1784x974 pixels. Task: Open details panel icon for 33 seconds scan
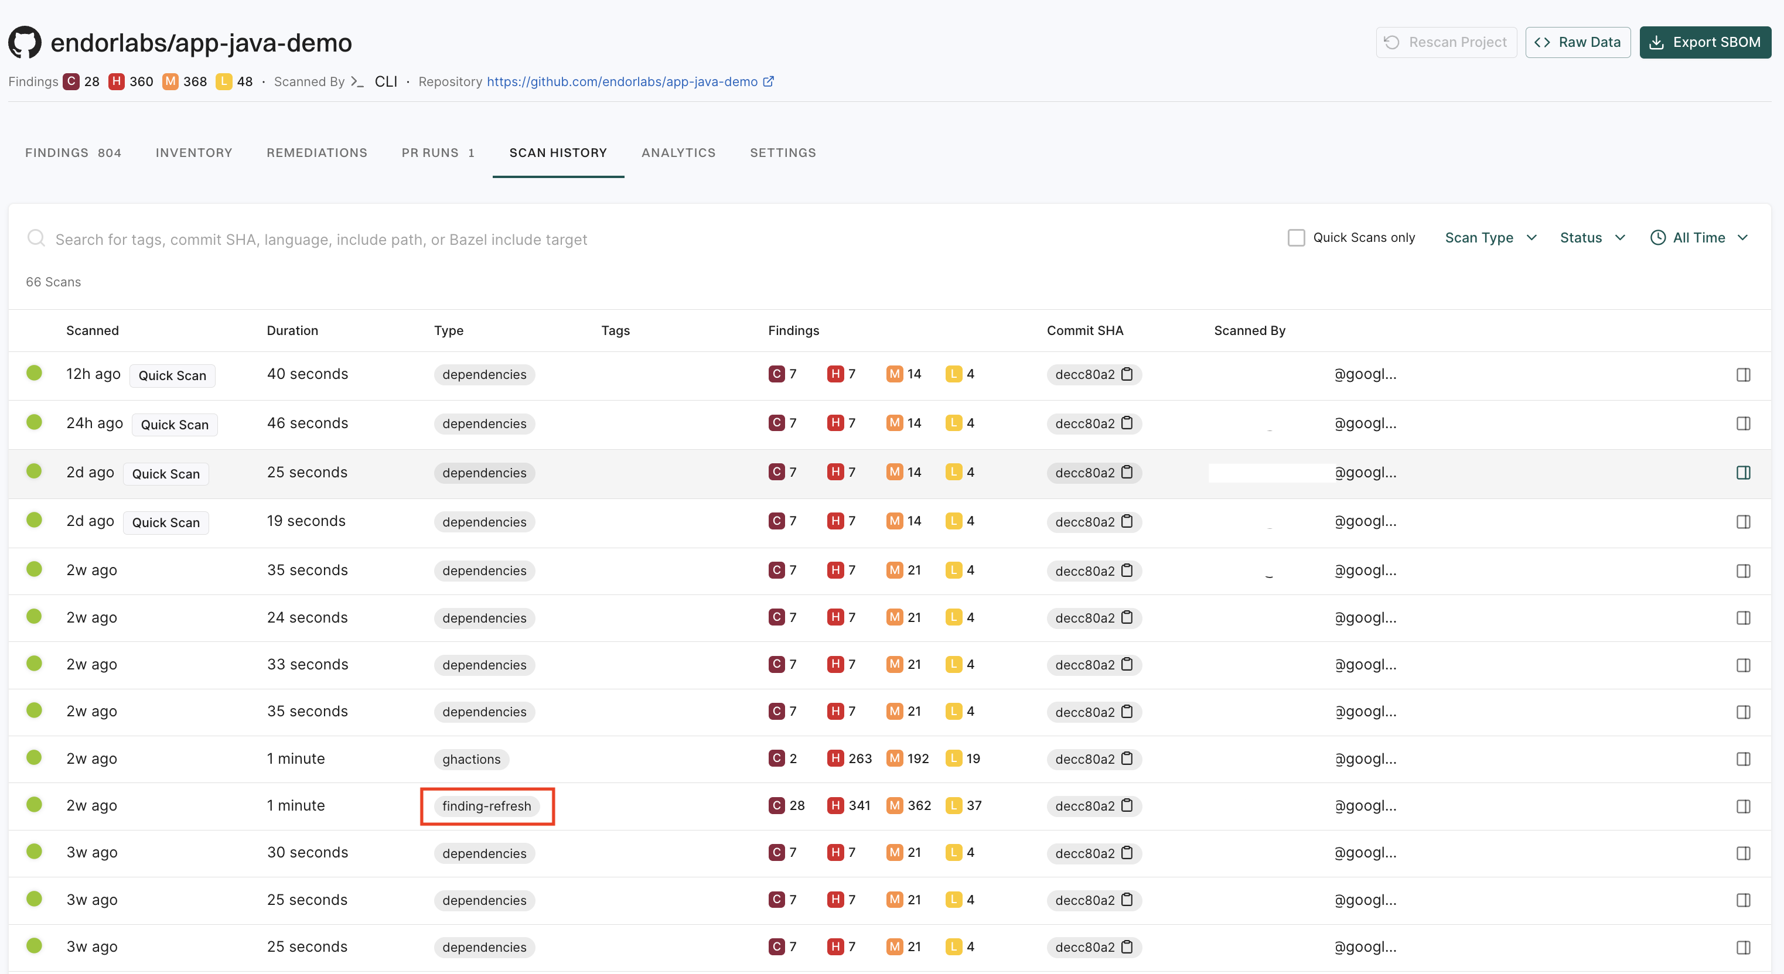pyautogui.click(x=1743, y=665)
